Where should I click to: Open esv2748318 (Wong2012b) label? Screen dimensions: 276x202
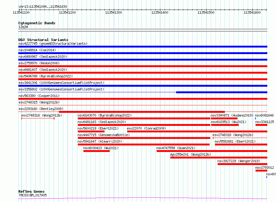233,135
